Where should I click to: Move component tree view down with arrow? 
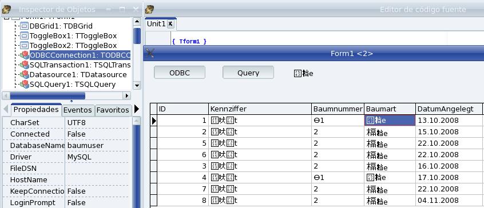coord(137,85)
